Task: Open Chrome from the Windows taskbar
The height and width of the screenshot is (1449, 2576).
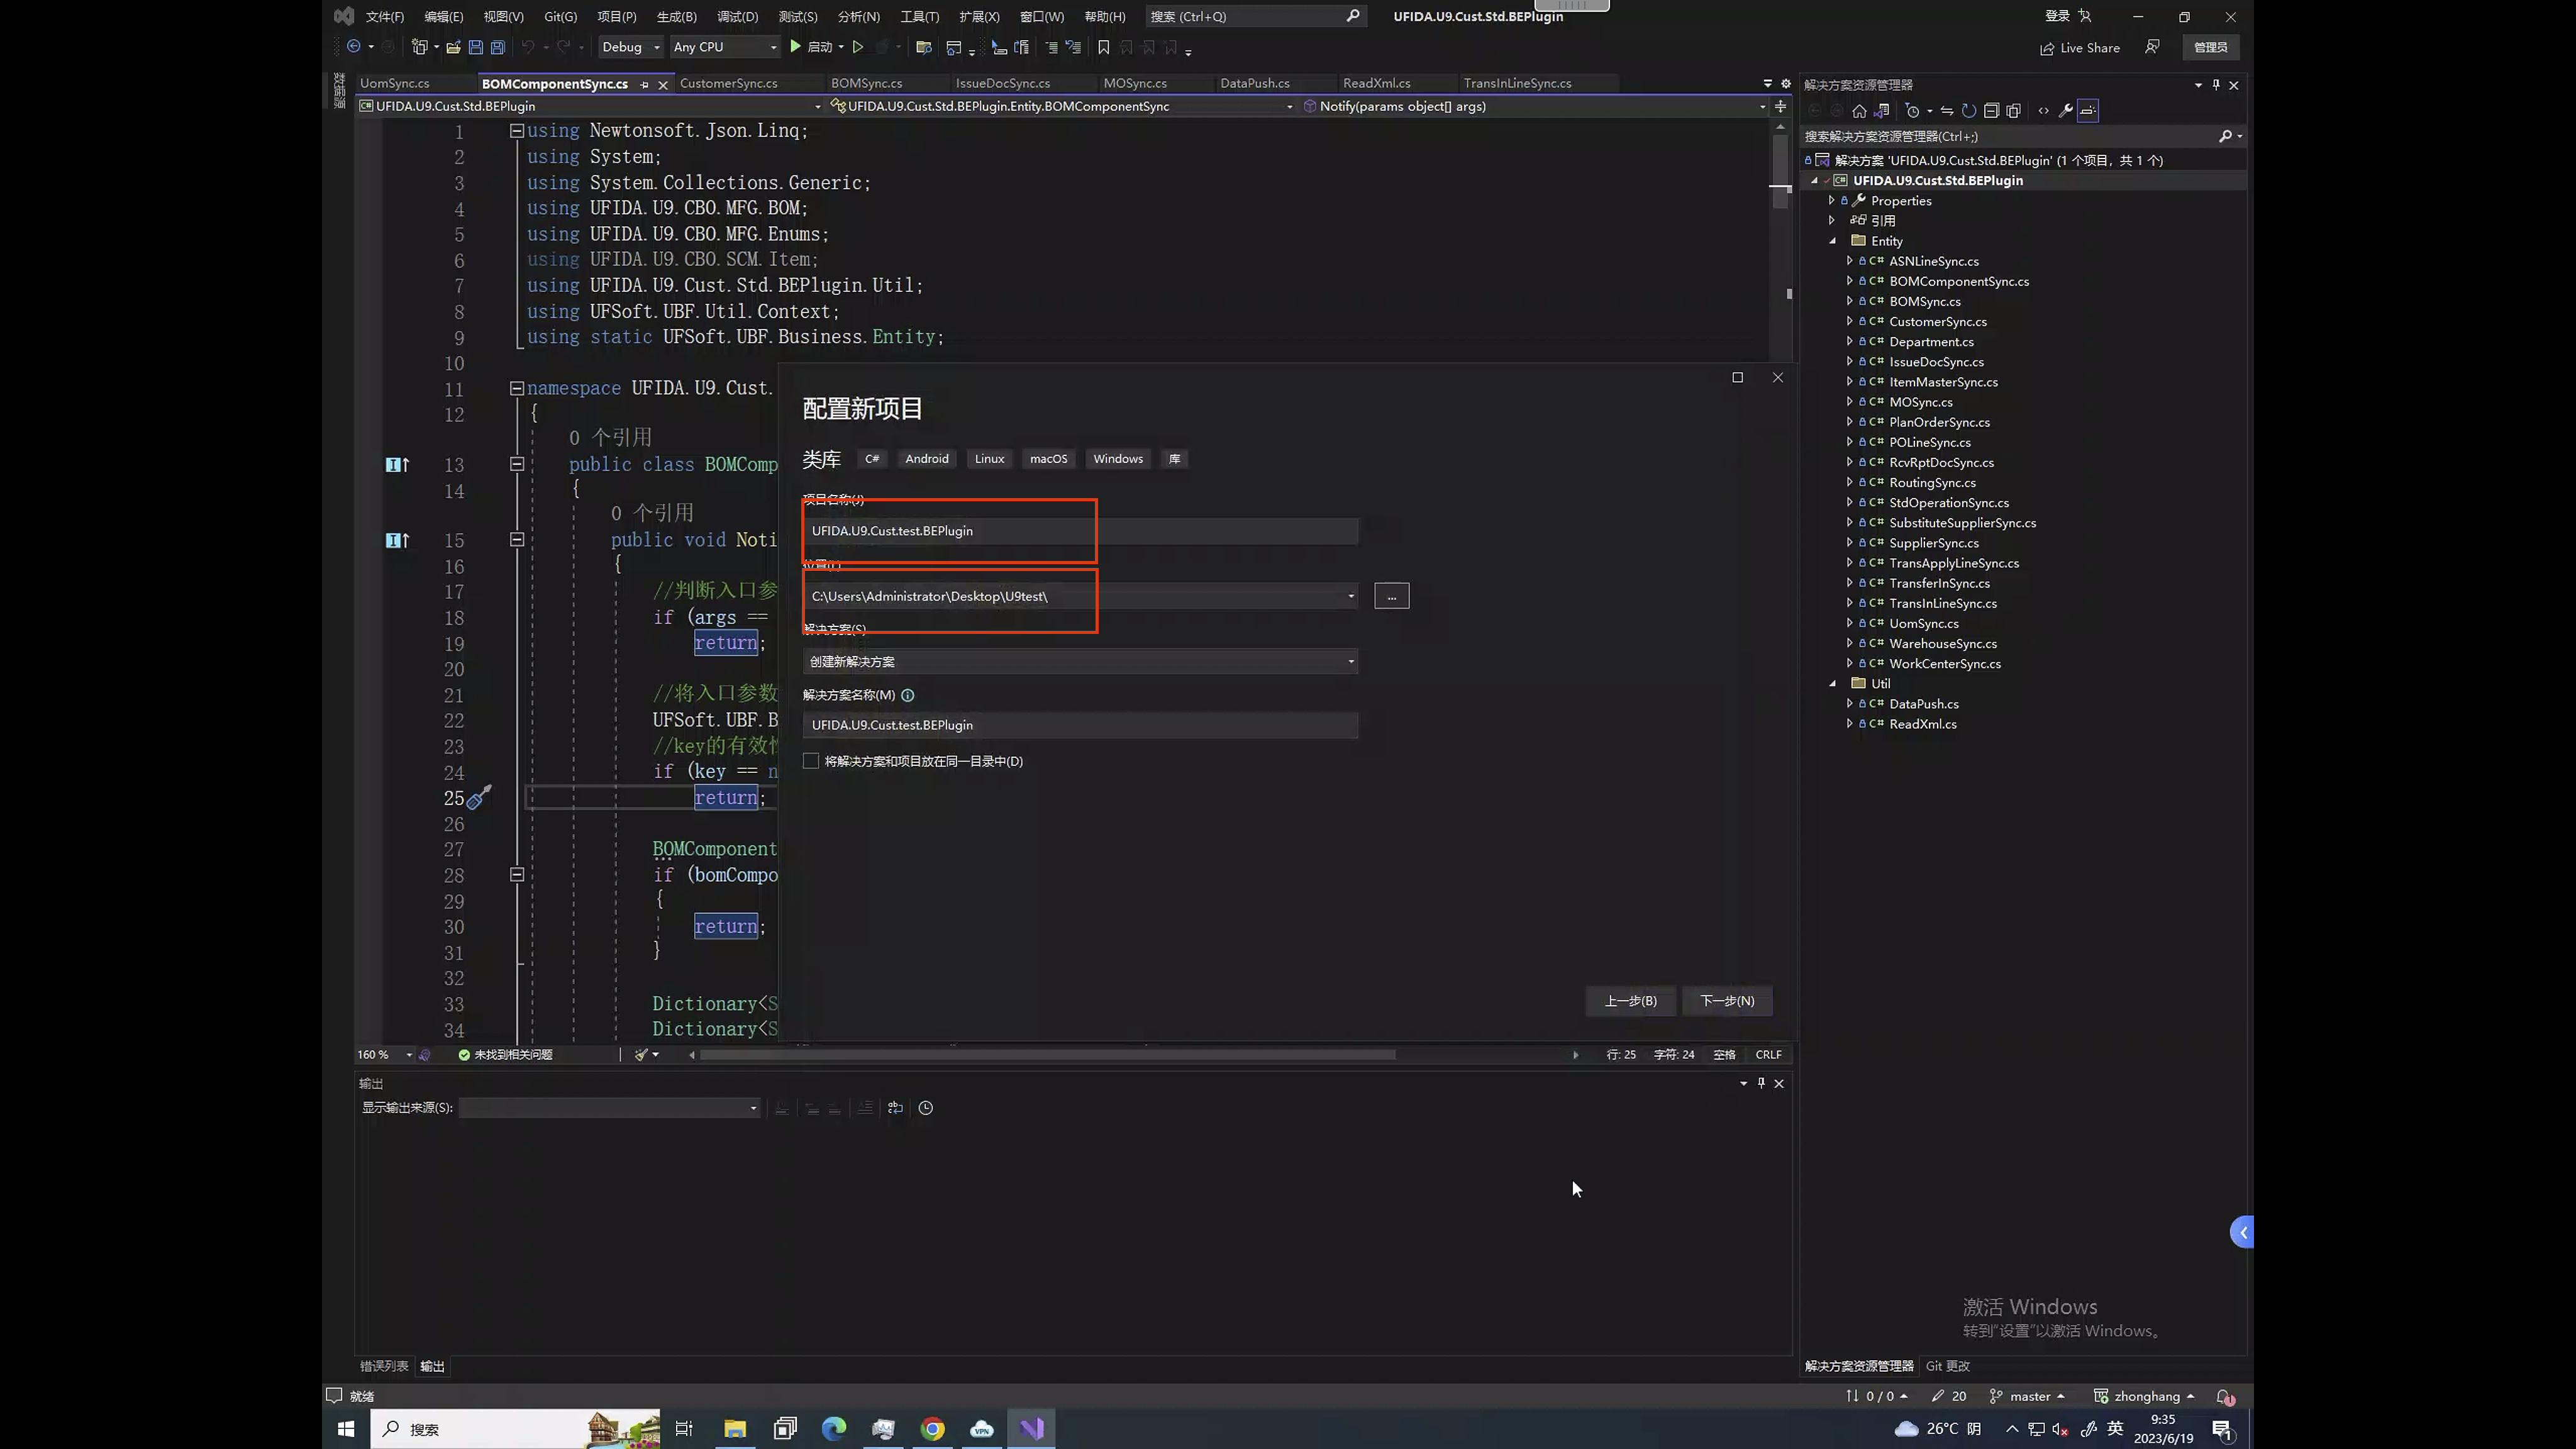Action: pyautogui.click(x=932, y=1429)
